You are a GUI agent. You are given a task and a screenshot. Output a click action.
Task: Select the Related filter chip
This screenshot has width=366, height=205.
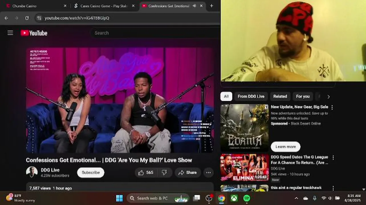[x=280, y=97]
